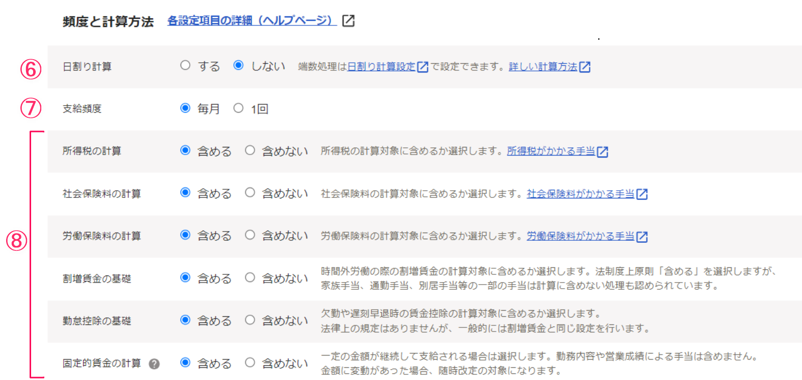
Task: Open 各設定項目の詳細(ヘルプページ) link
Action: [x=252, y=20]
